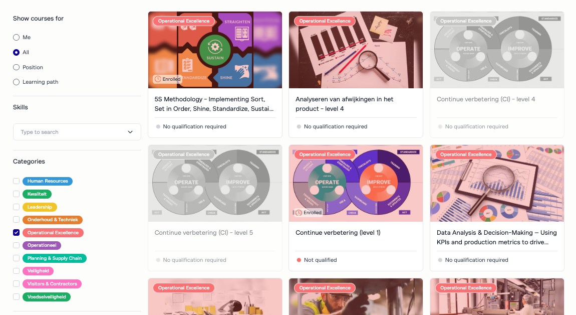Click Operational Excellence badge on Data Analysis card
The width and height of the screenshot is (576, 315).
[466, 154]
